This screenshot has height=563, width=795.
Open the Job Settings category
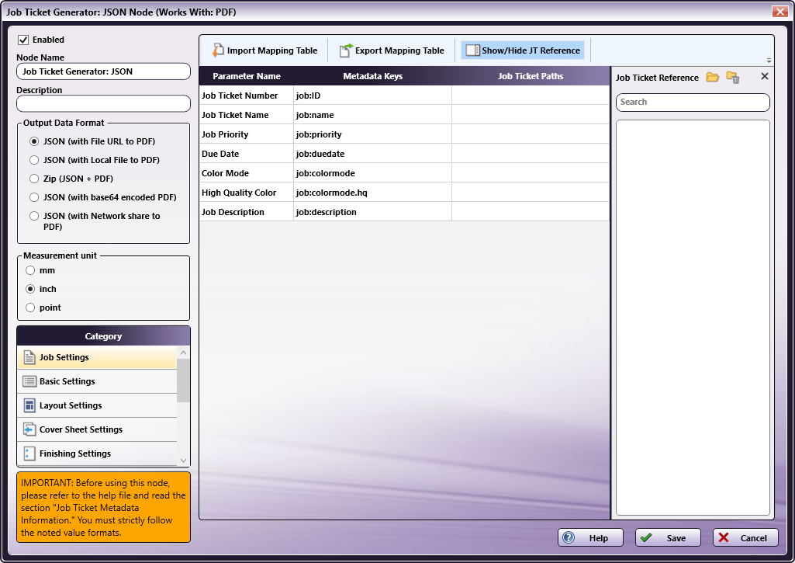[x=97, y=357]
